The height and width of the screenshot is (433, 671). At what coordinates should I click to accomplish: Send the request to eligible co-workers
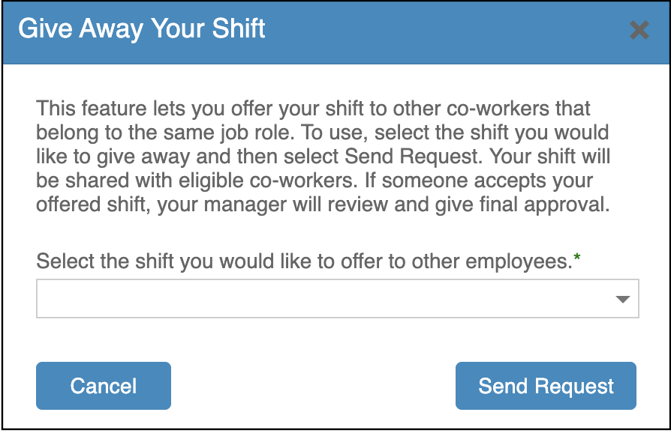pos(546,386)
